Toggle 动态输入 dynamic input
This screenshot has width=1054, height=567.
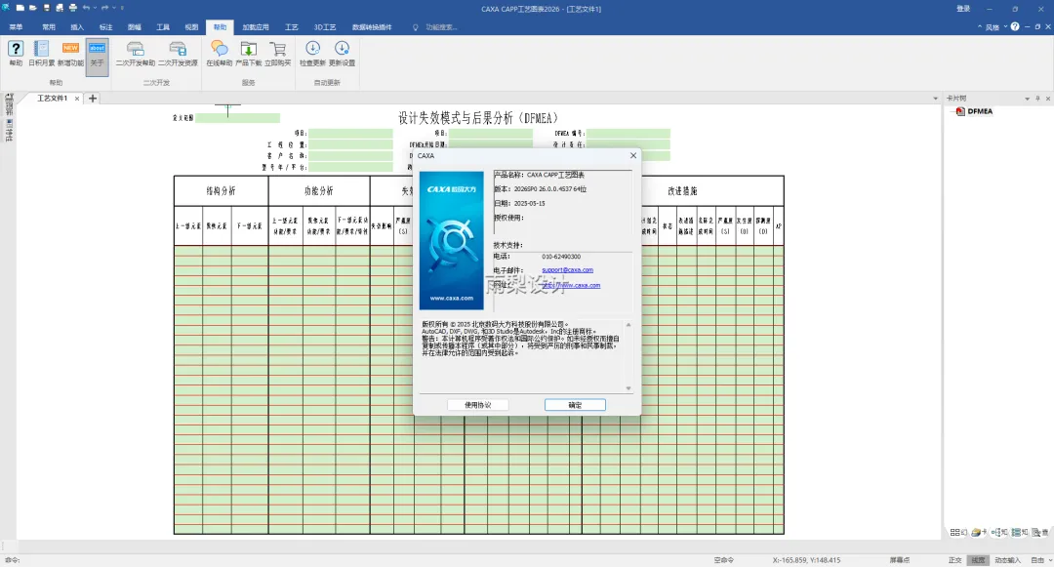tap(1007, 560)
